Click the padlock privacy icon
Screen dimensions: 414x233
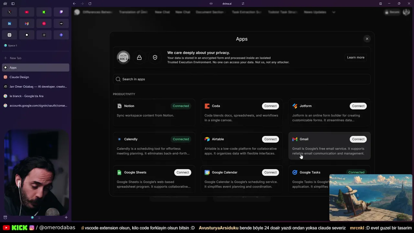[x=139, y=57]
